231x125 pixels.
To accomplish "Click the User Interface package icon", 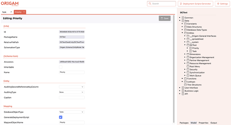I will [183, 88].
